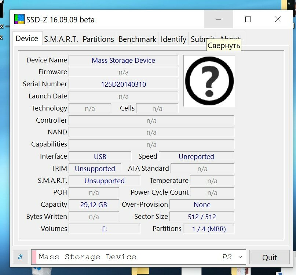Click the Device Name value Mass Storage Device

pyautogui.click(x=124, y=61)
